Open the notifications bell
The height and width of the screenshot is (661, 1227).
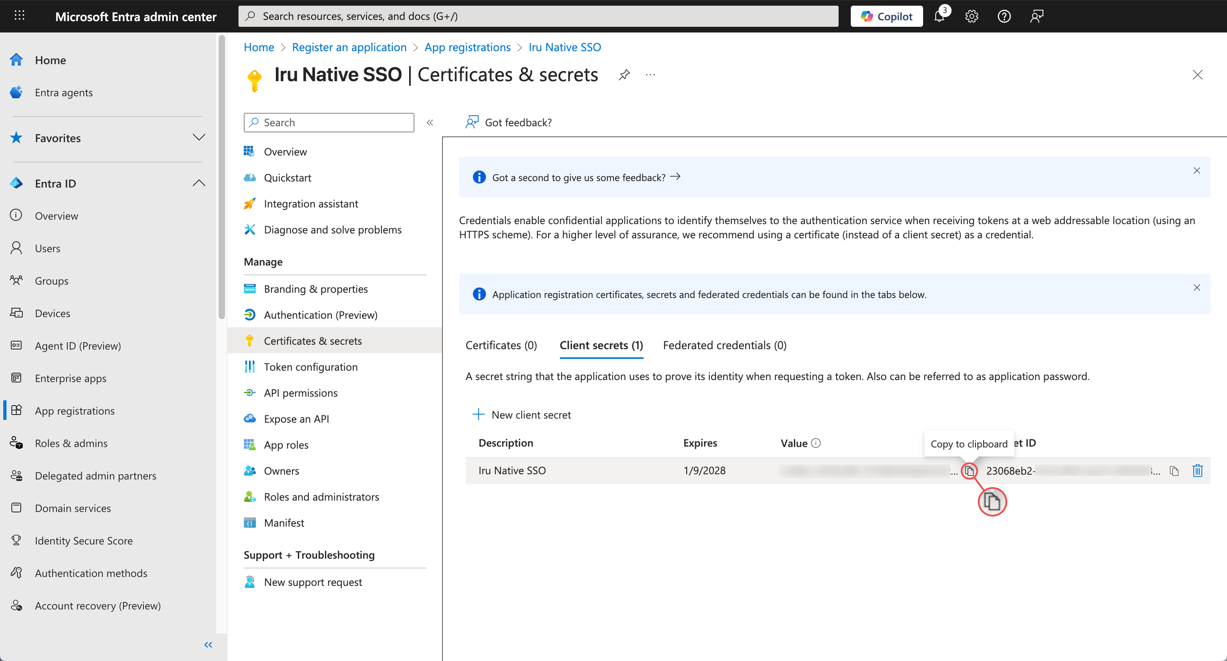[x=939, y=16]
